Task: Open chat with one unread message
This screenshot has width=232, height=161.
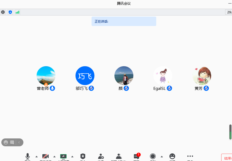Action: tap(136, 157)
